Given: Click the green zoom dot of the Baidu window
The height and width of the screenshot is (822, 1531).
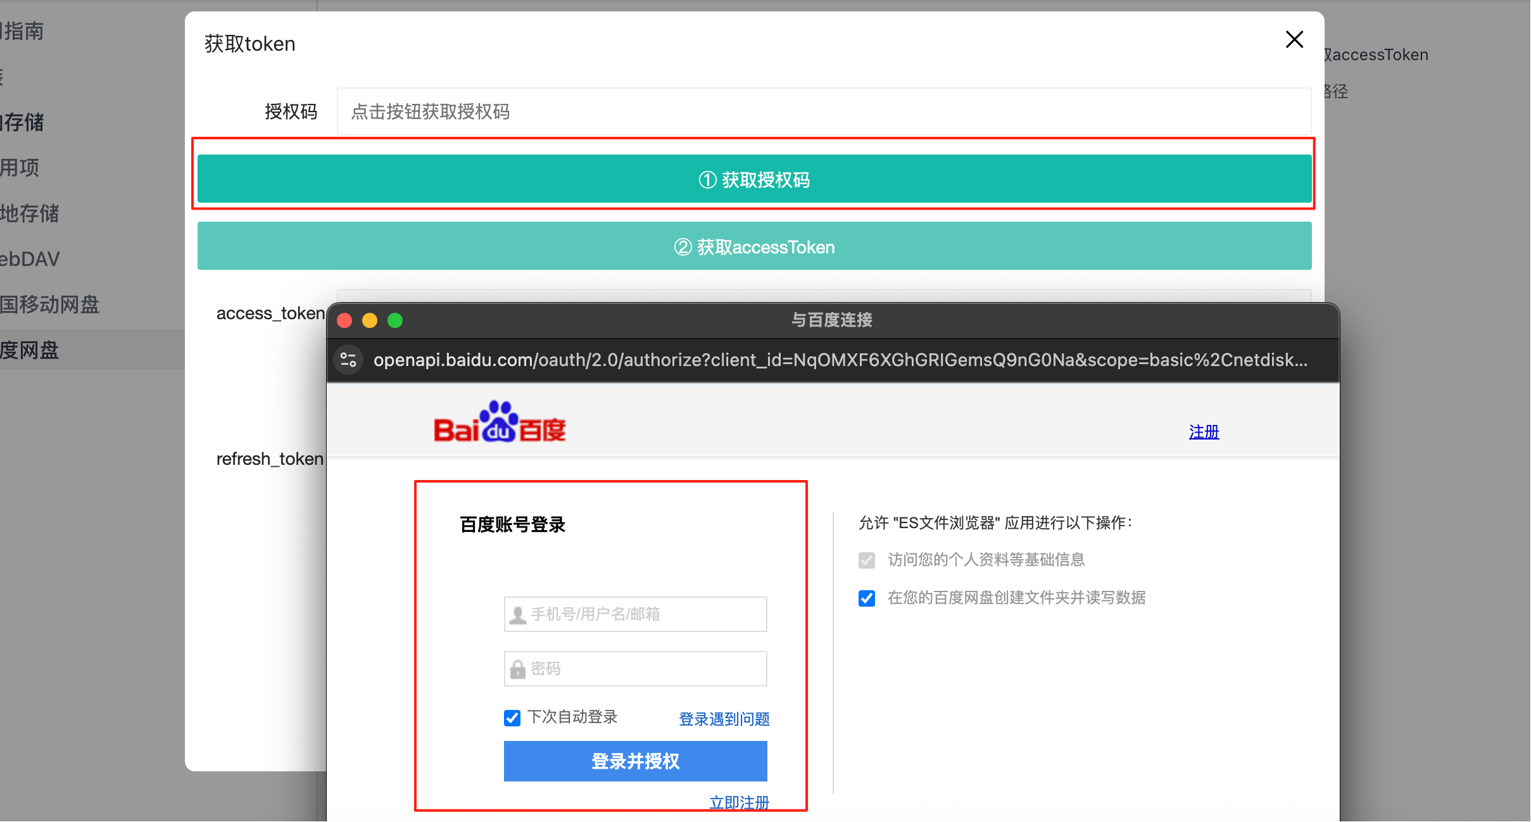Looking at the screenshot, I should [395, 320].
